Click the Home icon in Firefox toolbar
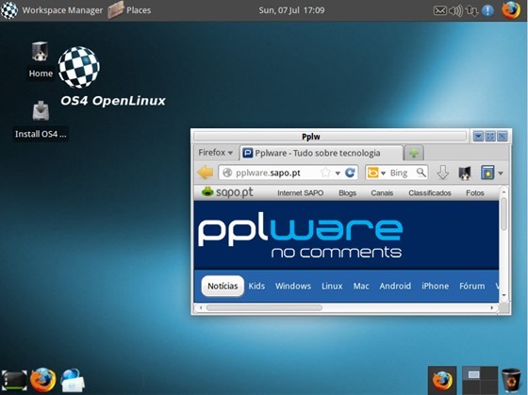The image size is (528, 395). click(x=465, y=173)
